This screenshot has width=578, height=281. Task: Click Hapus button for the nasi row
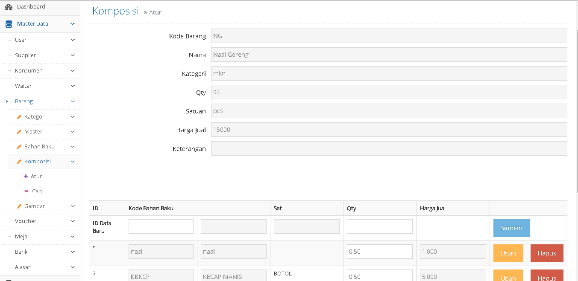point(546,253)
